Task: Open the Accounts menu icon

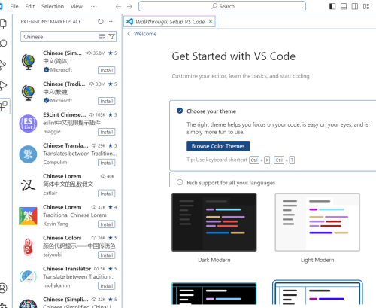Action: tap(3, 288)
